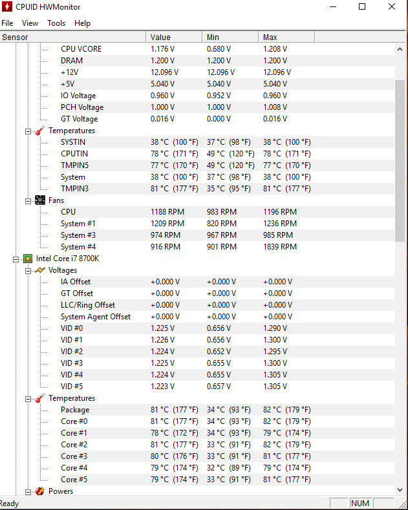Select the Package temperature row
Screen dimensions: 408x510
(75, 410)
